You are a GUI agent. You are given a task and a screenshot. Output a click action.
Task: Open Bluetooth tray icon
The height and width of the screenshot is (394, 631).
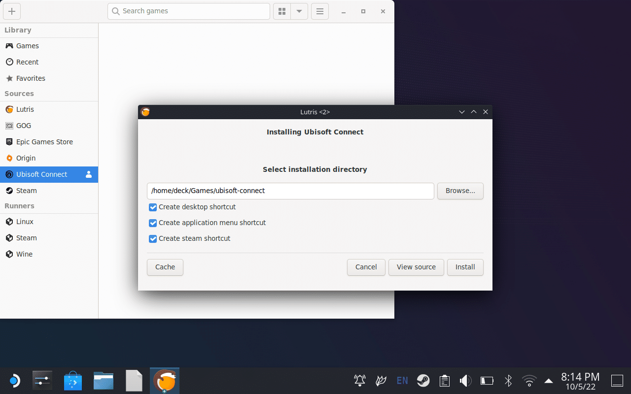tap(508, 381)
